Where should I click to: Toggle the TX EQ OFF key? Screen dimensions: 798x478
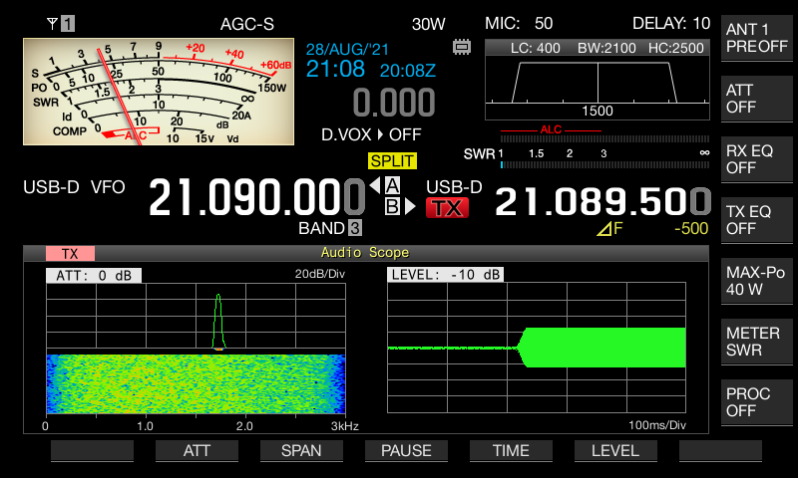pyautogui.click(x=757, y=220)
